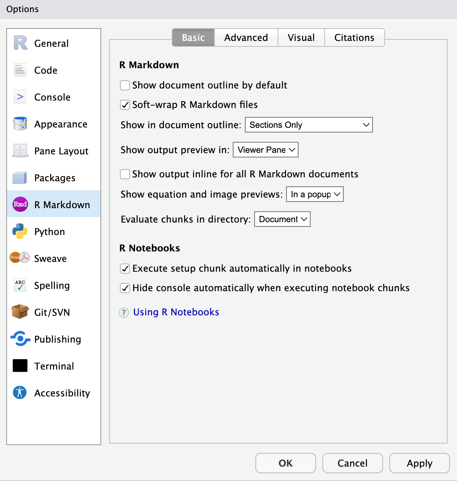Screen dimensions: 457x481
Task: Select the Appearance category label
Action: click(x=61, y=124)
